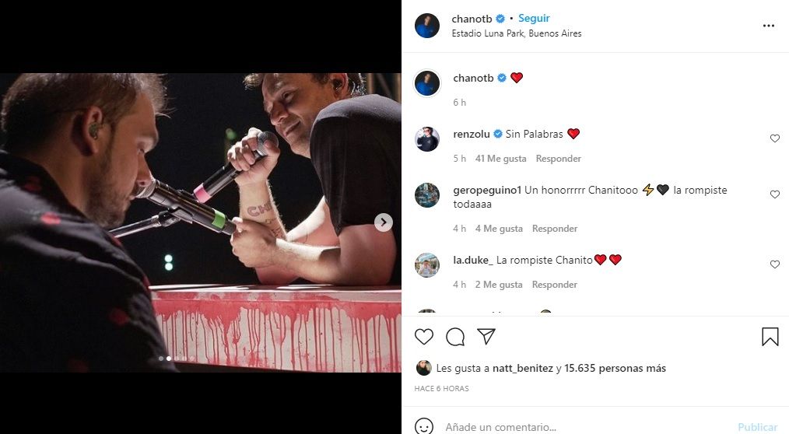Reply to geropeguino1's comment
Viewport: 789px width, 434px height.
point(555,229)
